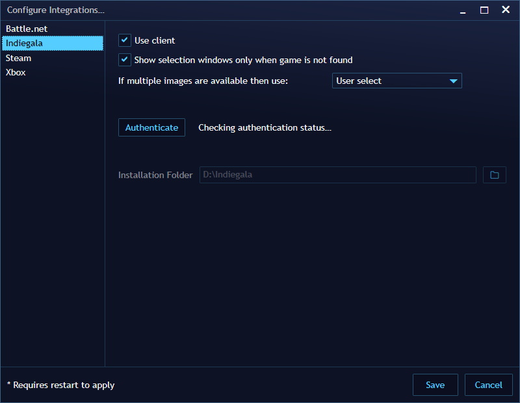Viewport: 520px width, 403px height.
Task: Select Indiegala in the integrations list
Action: (x=53, y=43)
